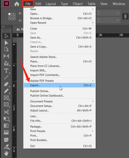This screenshot has width=129, height=158.
Task: Select the Page tool
Action: 6,49
